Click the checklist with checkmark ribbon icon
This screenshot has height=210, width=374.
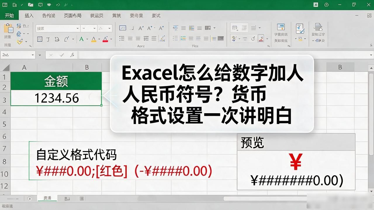point(300,29)
